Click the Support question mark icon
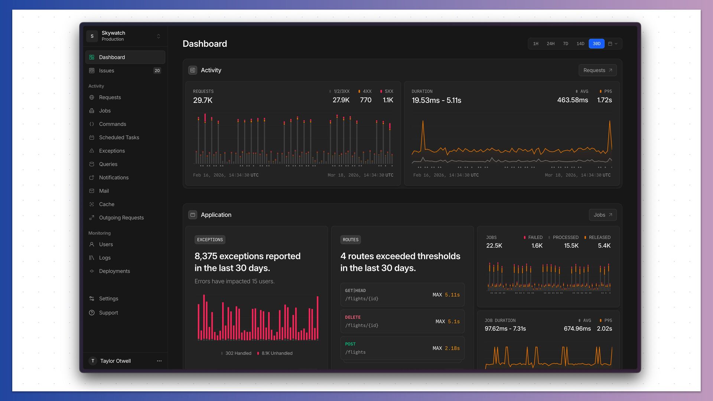713x401 pixels. point(92,313)
